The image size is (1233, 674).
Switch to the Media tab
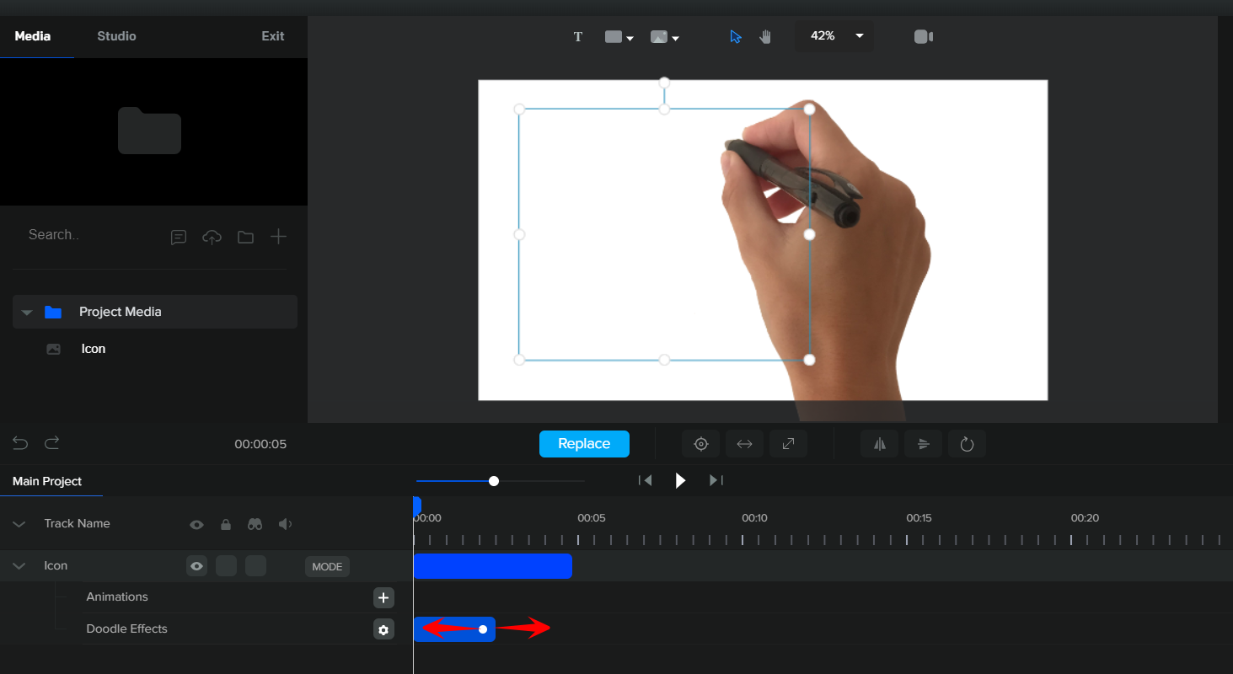pyautogui.click(x=33, y=36)
